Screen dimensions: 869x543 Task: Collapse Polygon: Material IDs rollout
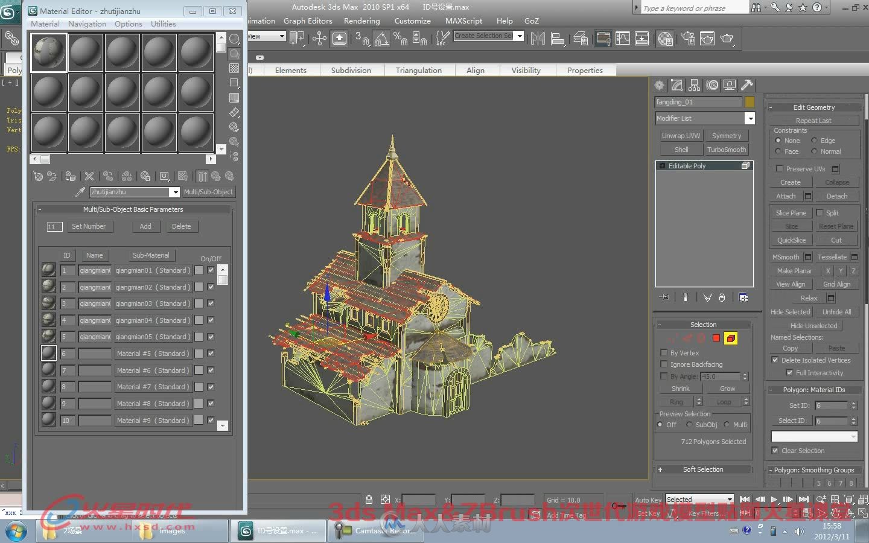(x=813, y=390)
